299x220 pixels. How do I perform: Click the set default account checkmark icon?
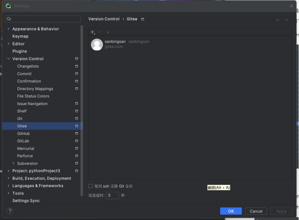pyautogui.click(x=108, y=32)
